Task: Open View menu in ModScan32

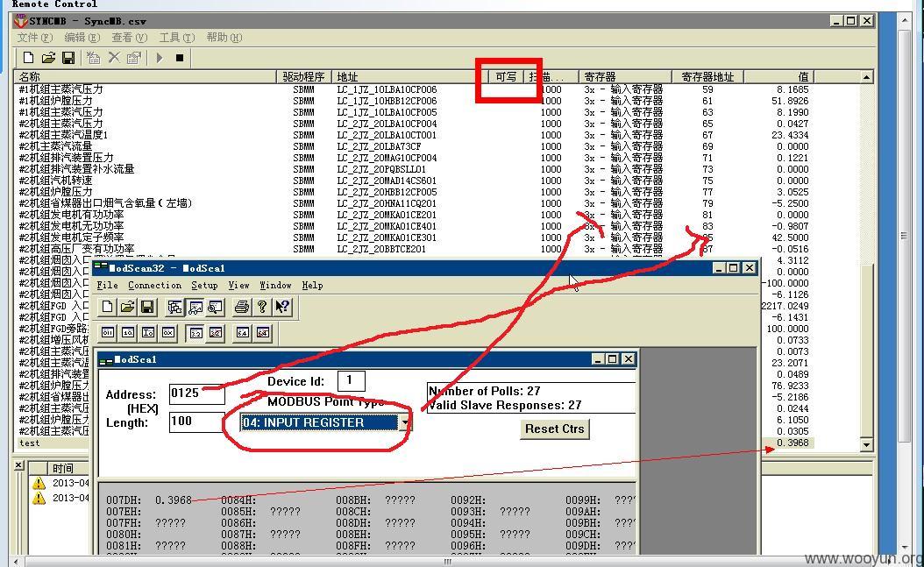Action: (238, 285)
